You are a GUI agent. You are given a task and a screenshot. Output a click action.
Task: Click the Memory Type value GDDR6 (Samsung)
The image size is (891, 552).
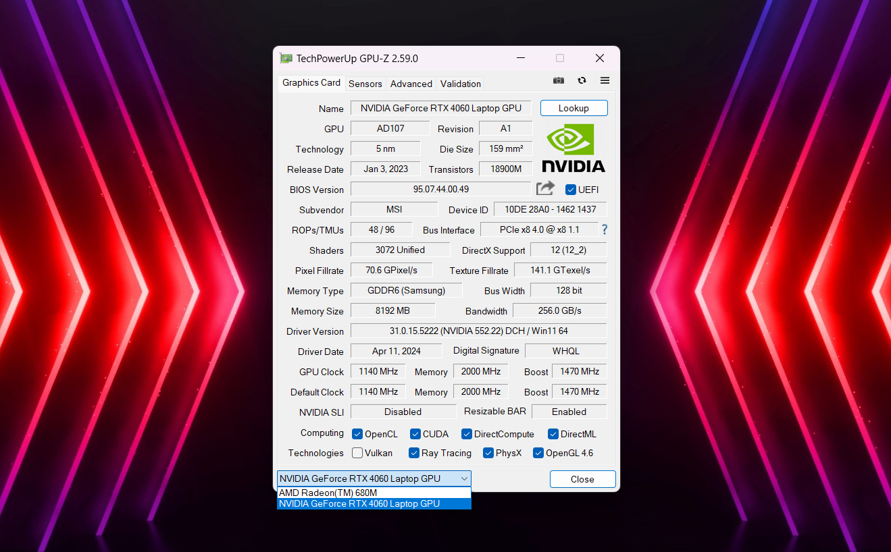(x=407, y=290)
